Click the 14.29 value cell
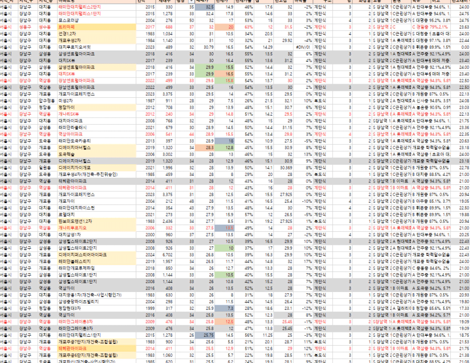 click(x=264, y=47)
